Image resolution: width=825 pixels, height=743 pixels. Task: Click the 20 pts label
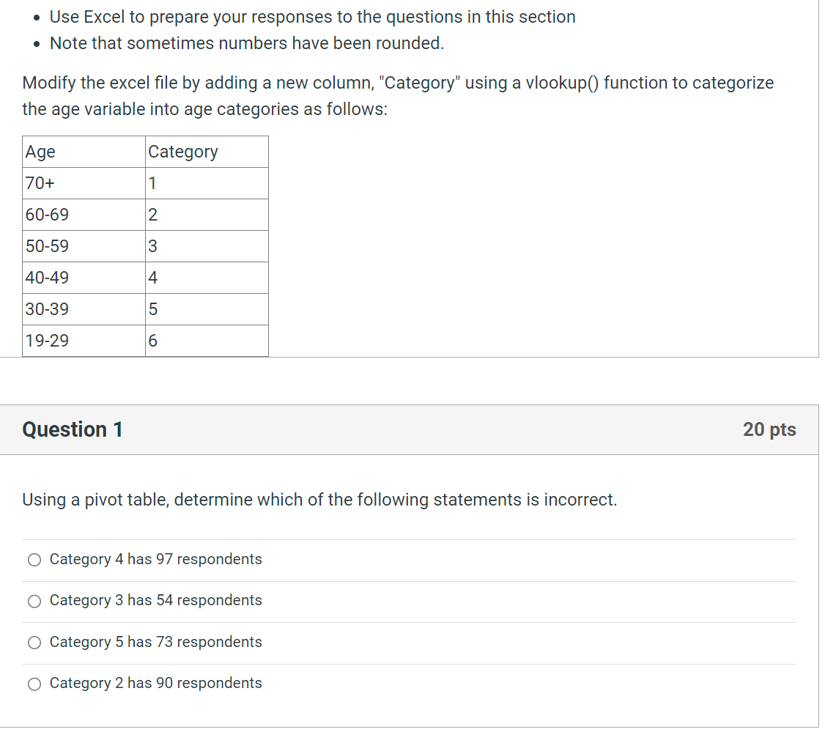[770, 431]
